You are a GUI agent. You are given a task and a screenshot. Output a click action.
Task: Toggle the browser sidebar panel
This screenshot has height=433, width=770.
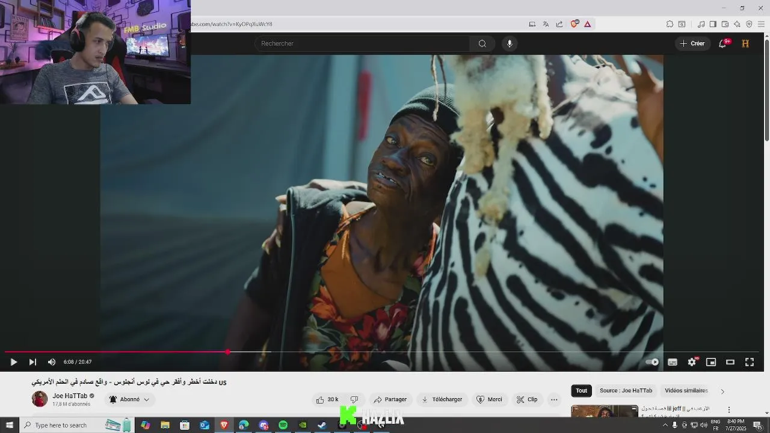tap(713, 24)
